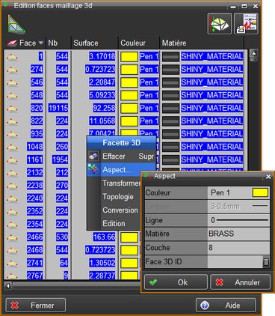The image size is (275, 316).
Task: Click the mesh faces toolbar icon with arrows
Action: pos(220,24)
